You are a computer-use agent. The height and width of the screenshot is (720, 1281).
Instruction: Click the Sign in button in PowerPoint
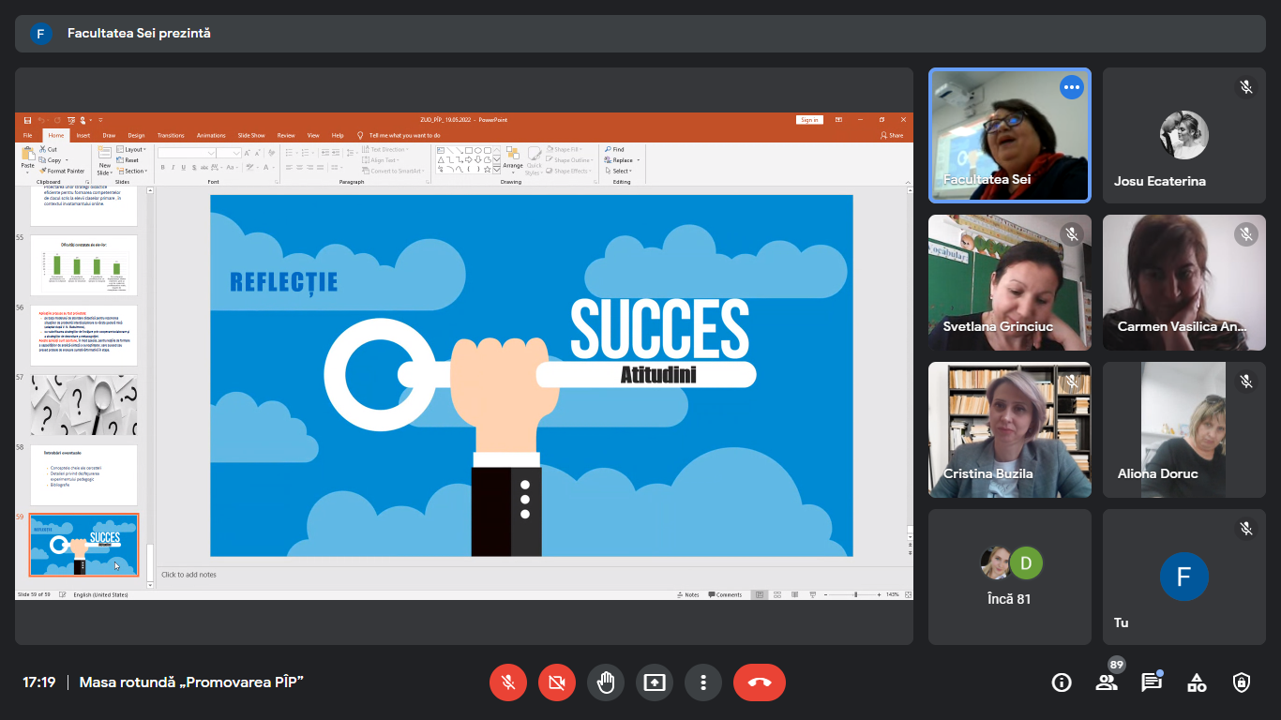coord(808,120)
